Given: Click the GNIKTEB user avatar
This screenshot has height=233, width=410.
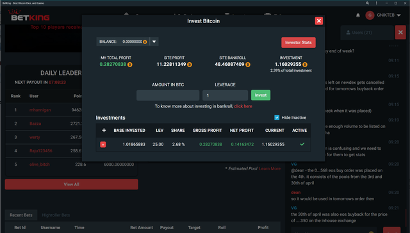Looking at the screenshot, I should (370, 15).
